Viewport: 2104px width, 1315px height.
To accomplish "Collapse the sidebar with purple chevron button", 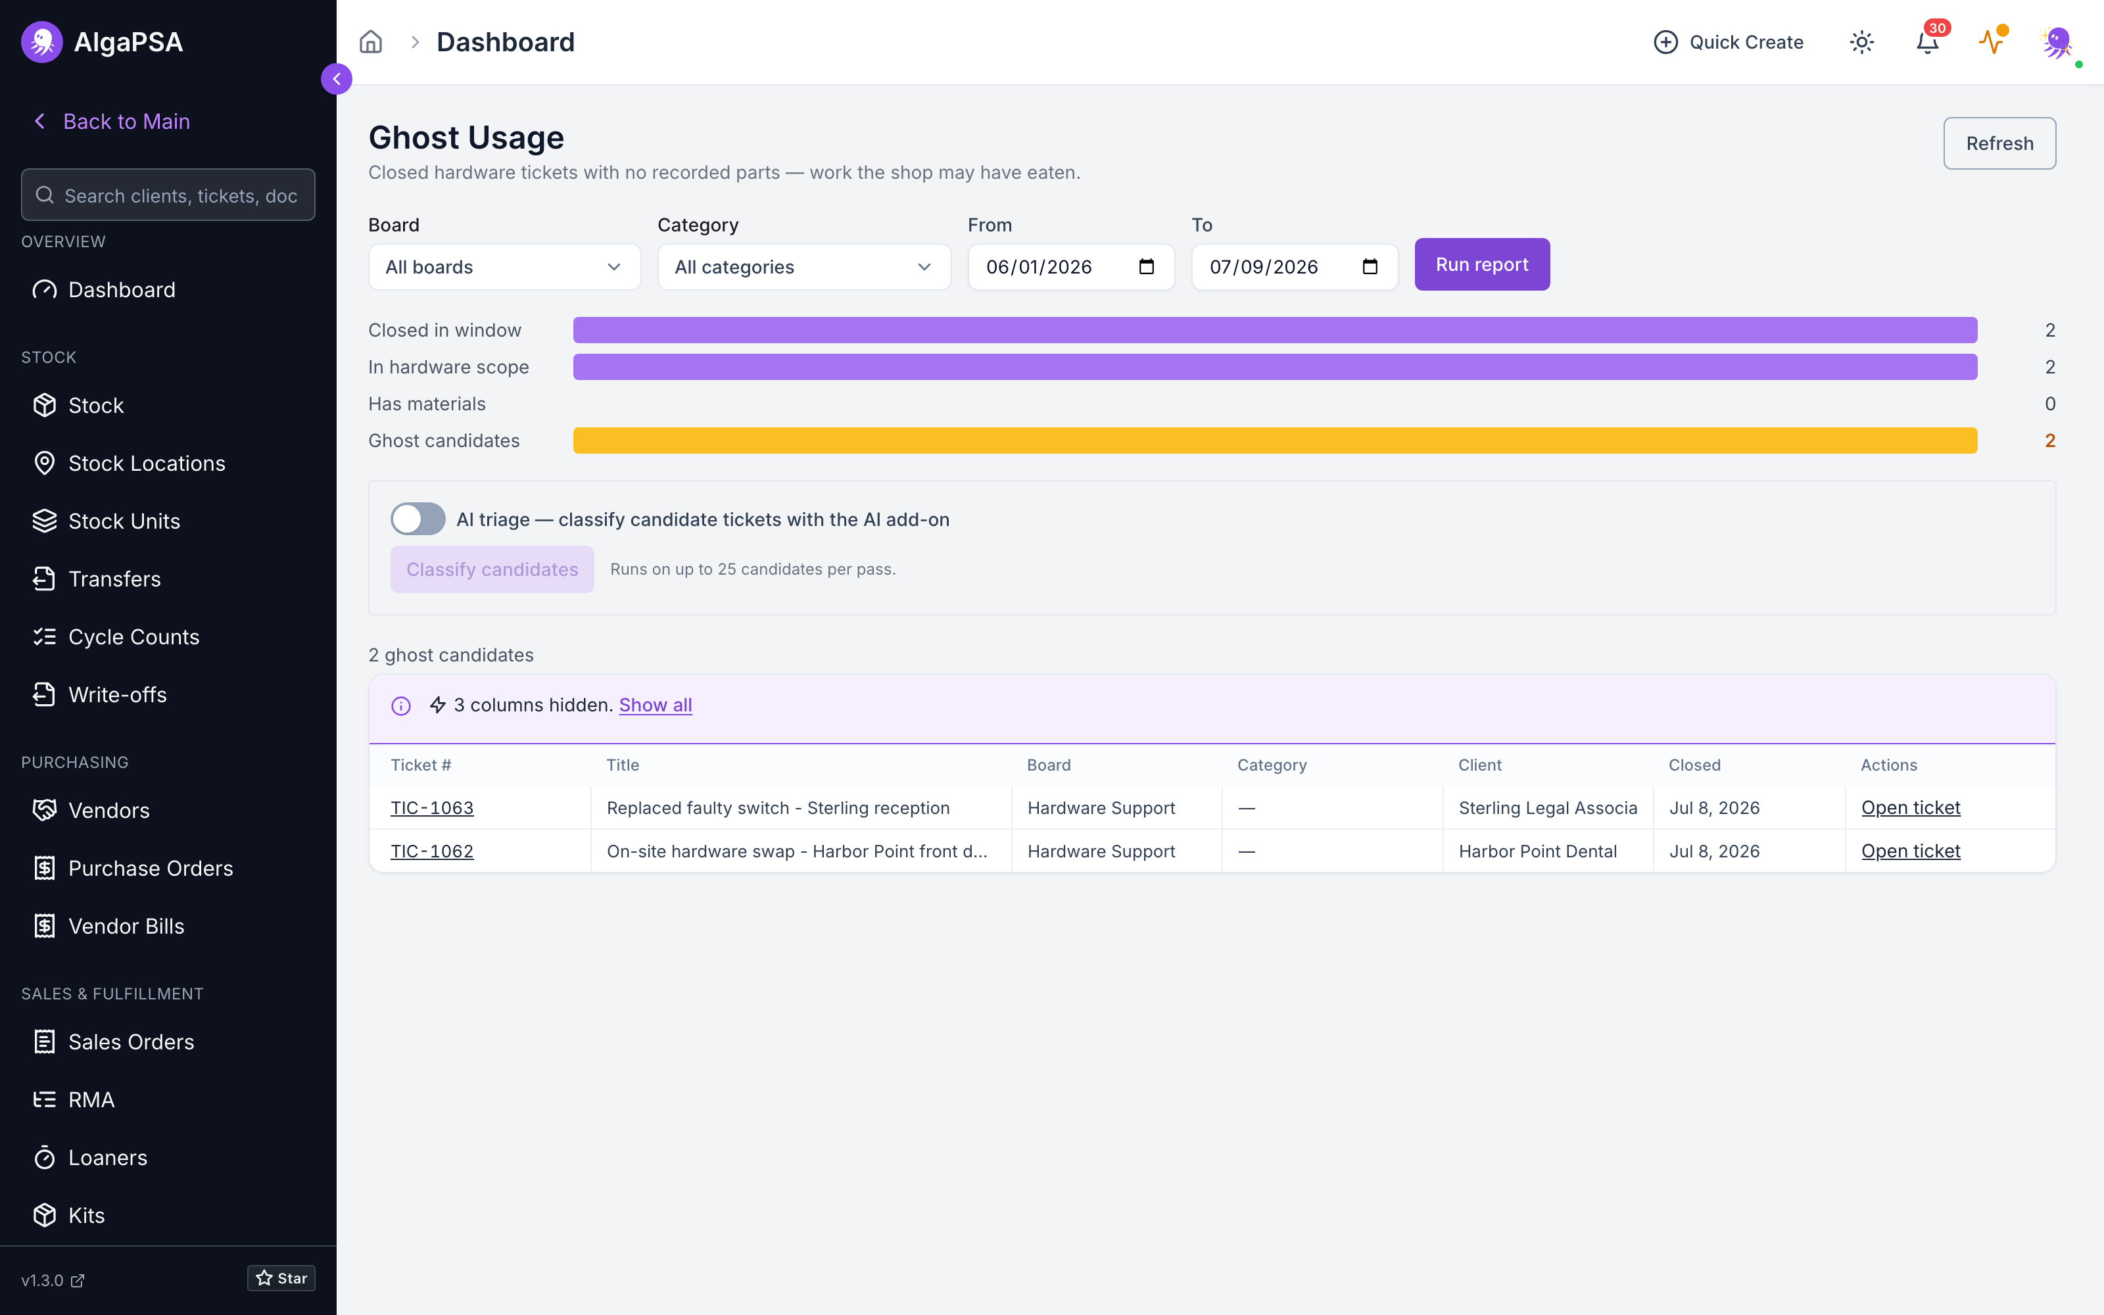I will coord(337,79).
